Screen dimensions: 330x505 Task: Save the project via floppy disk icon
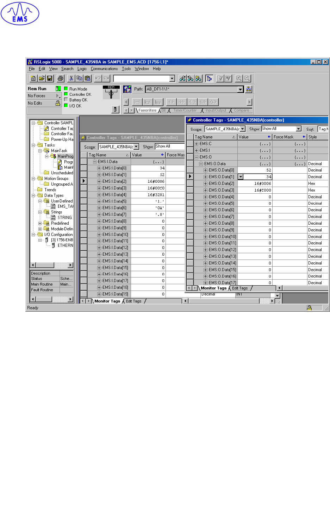pyautogui.click(x=50, y=79)
